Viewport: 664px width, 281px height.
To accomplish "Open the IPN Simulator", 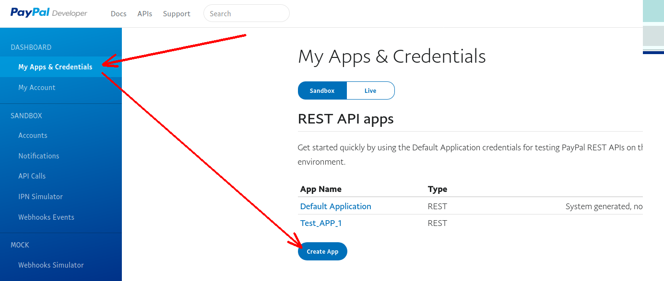I will [40, 197].
